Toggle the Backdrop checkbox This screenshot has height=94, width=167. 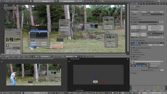pos(65,56)
